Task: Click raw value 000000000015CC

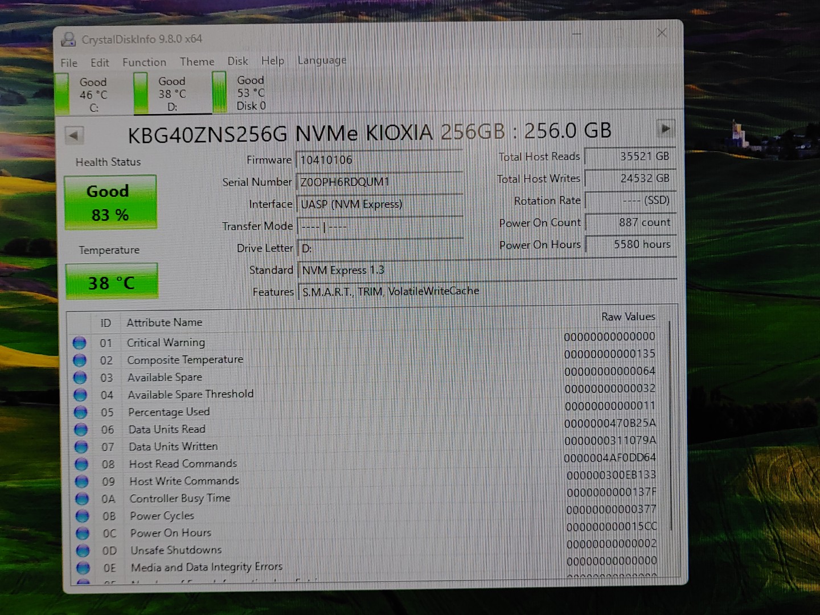Action: (612, 527)
